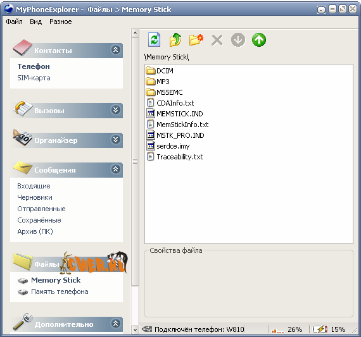Click the CDAInfo.txt document icon
The width and height of the screenshot is (361, 337).
coord(150,102)
